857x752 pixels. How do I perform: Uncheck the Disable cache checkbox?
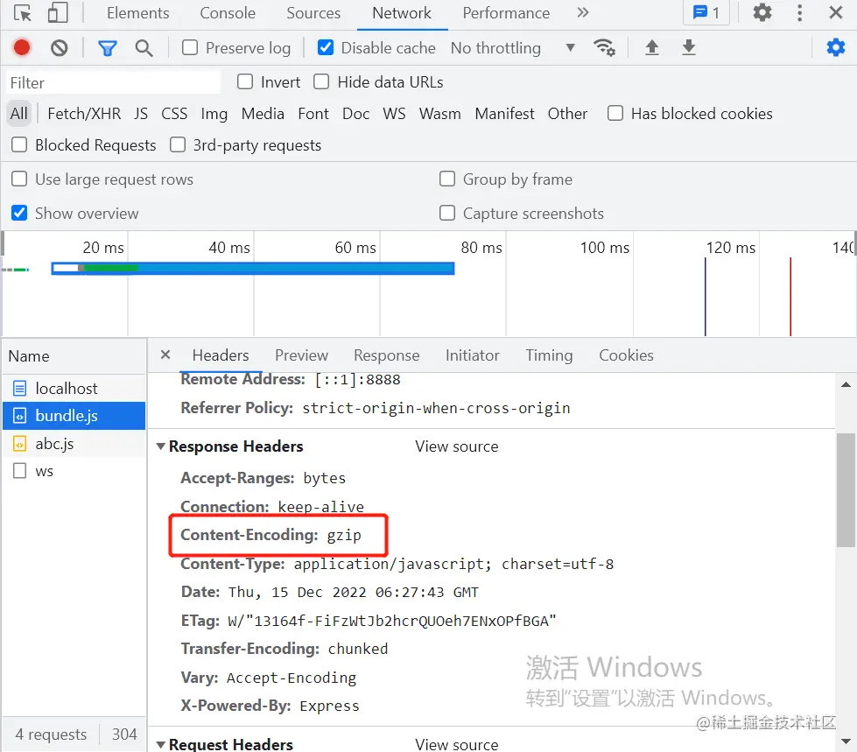click(x=325, y=48)
